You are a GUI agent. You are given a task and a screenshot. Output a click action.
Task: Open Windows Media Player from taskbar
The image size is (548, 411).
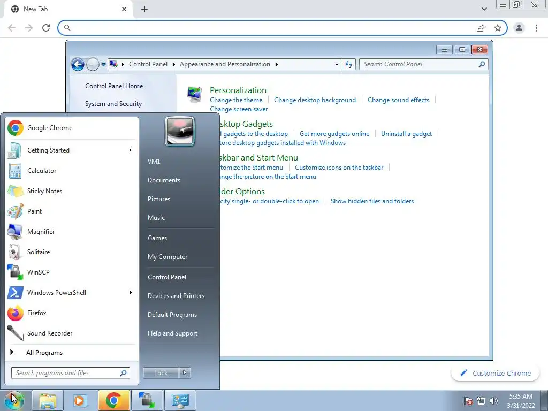pyautogui.click(x=79, y=400)
